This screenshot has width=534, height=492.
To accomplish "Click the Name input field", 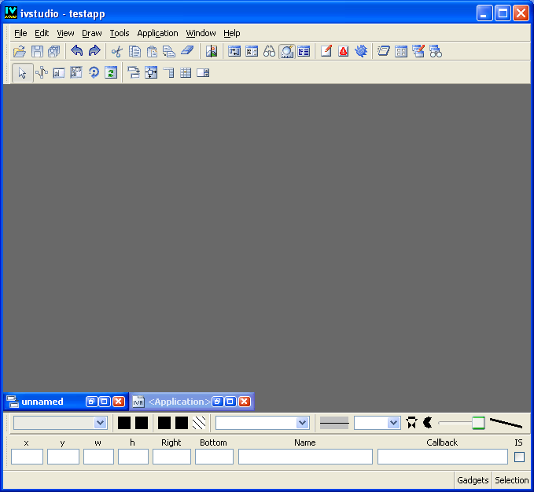I will tap(305, 457).
